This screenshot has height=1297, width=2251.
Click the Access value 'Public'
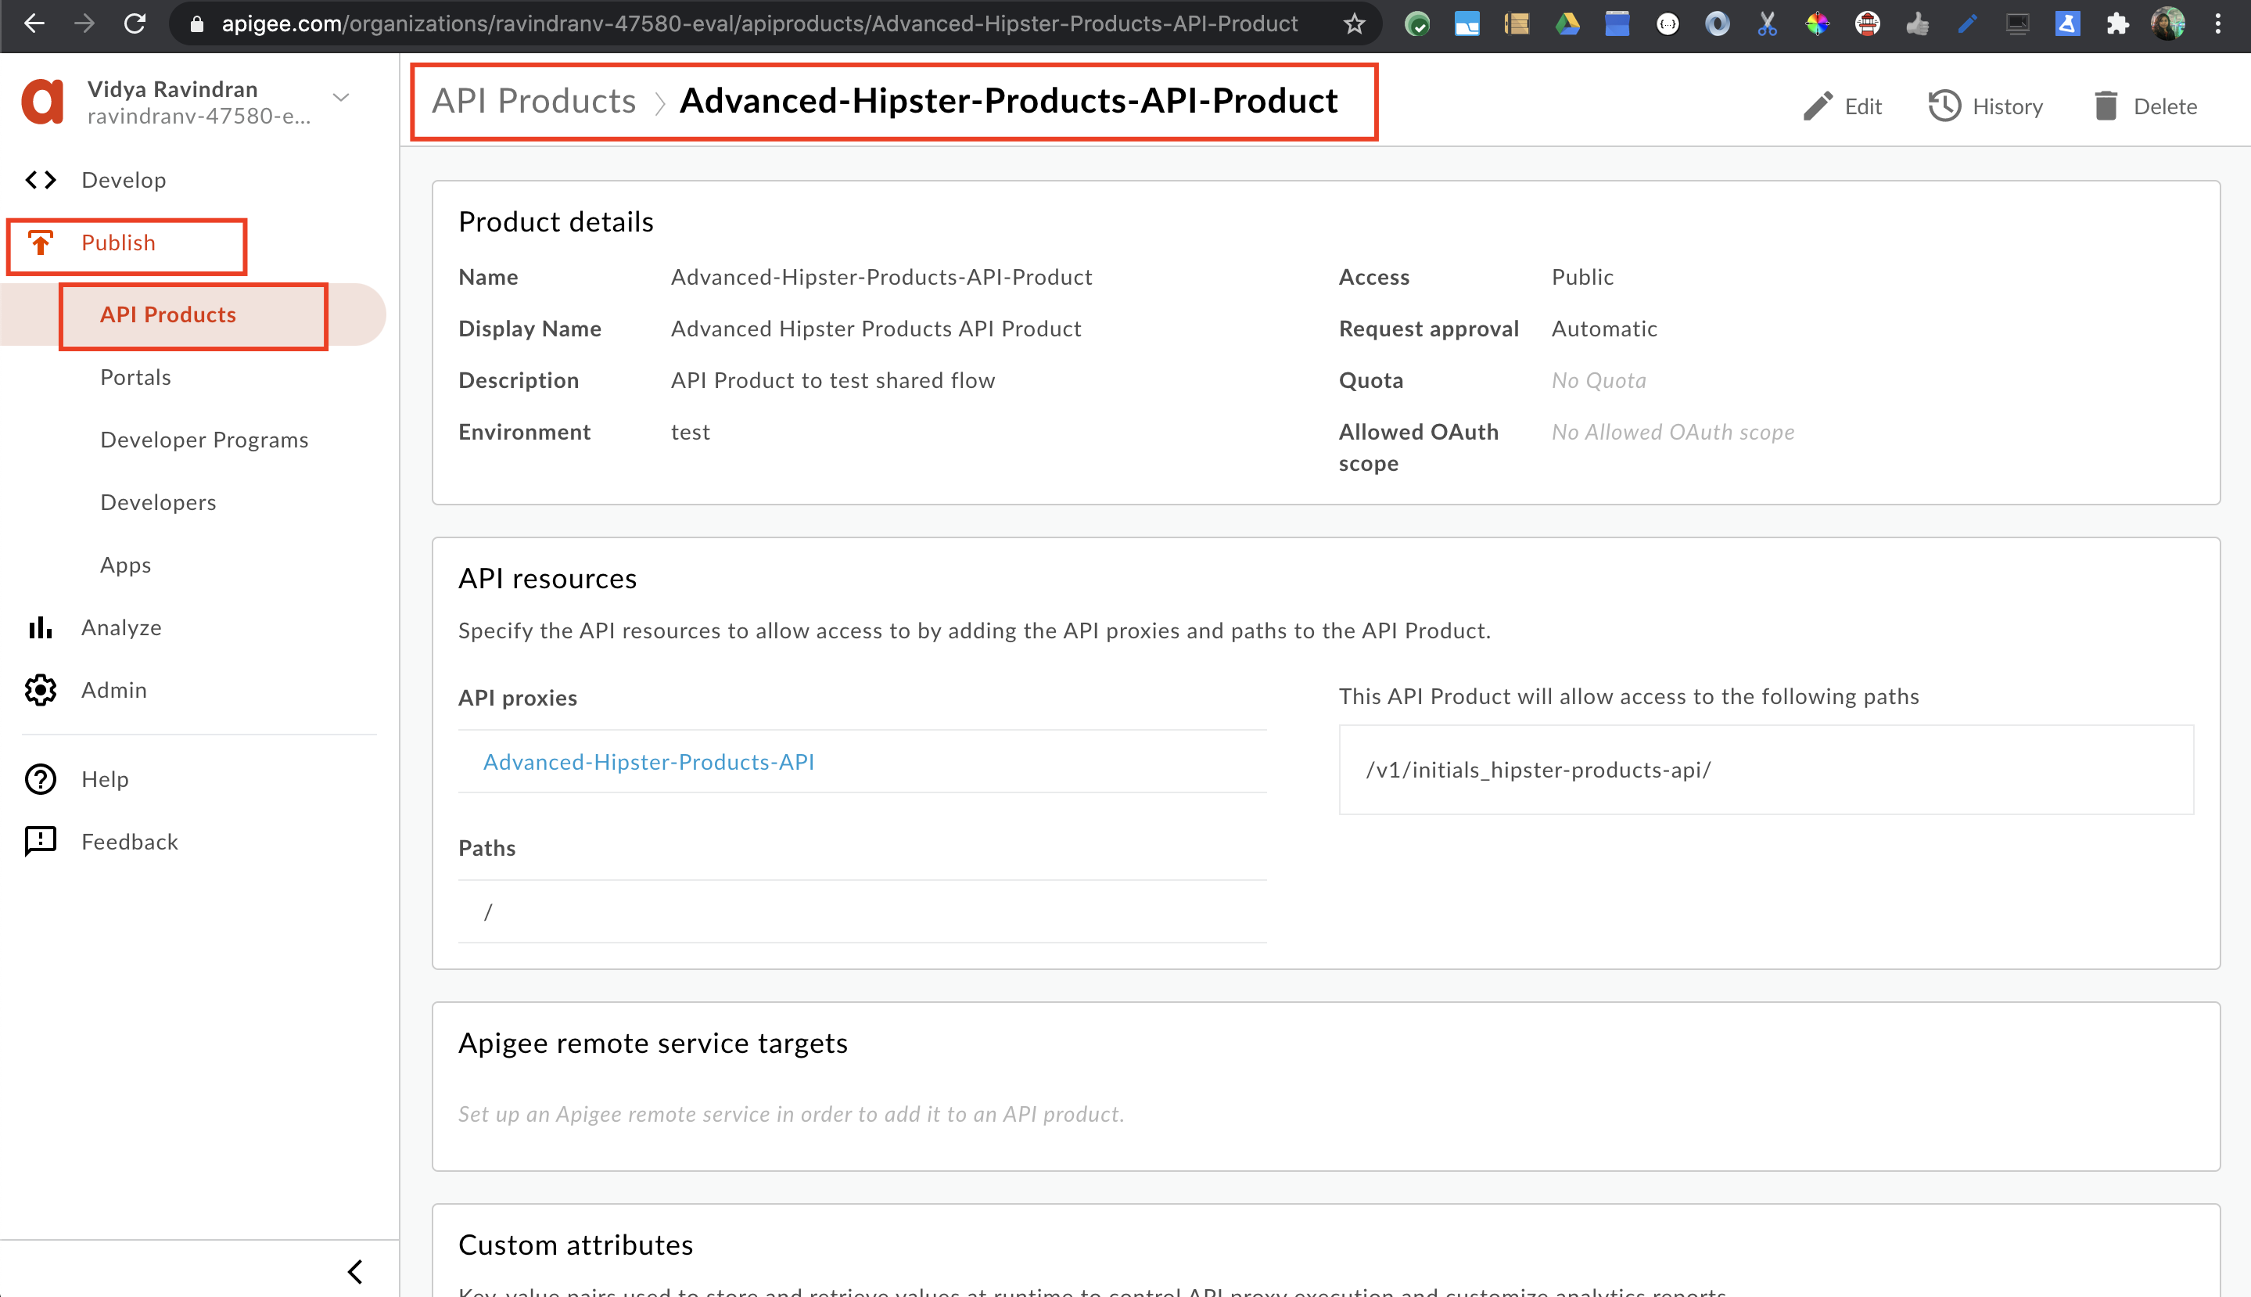click(1582, 277)
